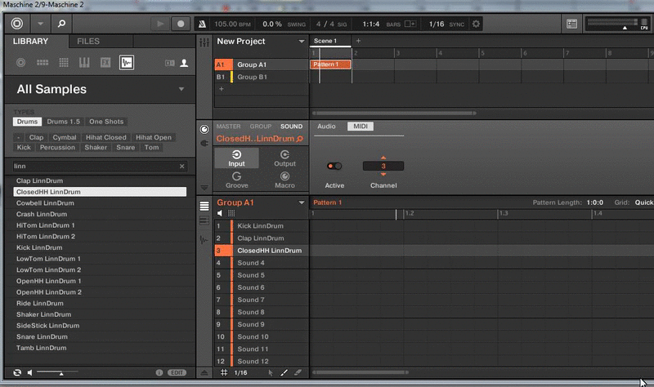The width and height of the screenshot is (654, 387).
Task: Select the Effects FX file type icon
Action: (x=105, y=63)
